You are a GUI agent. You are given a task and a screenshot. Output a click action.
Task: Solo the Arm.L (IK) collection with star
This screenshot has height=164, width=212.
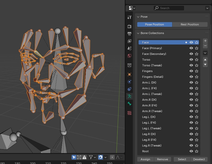pos(197,83)
